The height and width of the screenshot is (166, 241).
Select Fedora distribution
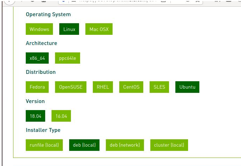tap(37, 87)
